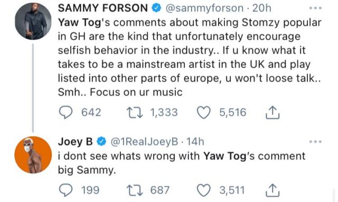Open Joey B display name link
338x202 pixels.
pyautogui.click(x=75, y=142)
